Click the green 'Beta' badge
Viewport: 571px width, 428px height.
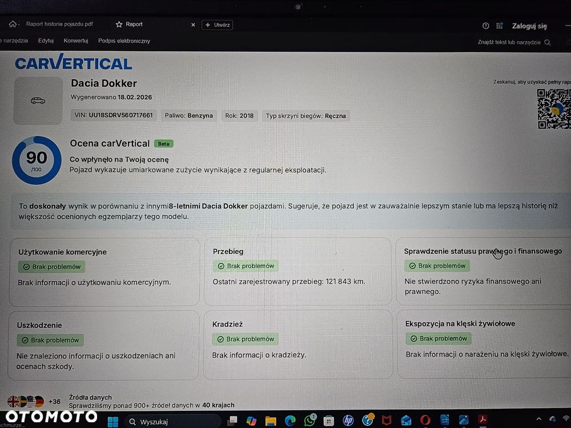click(163, 144)
